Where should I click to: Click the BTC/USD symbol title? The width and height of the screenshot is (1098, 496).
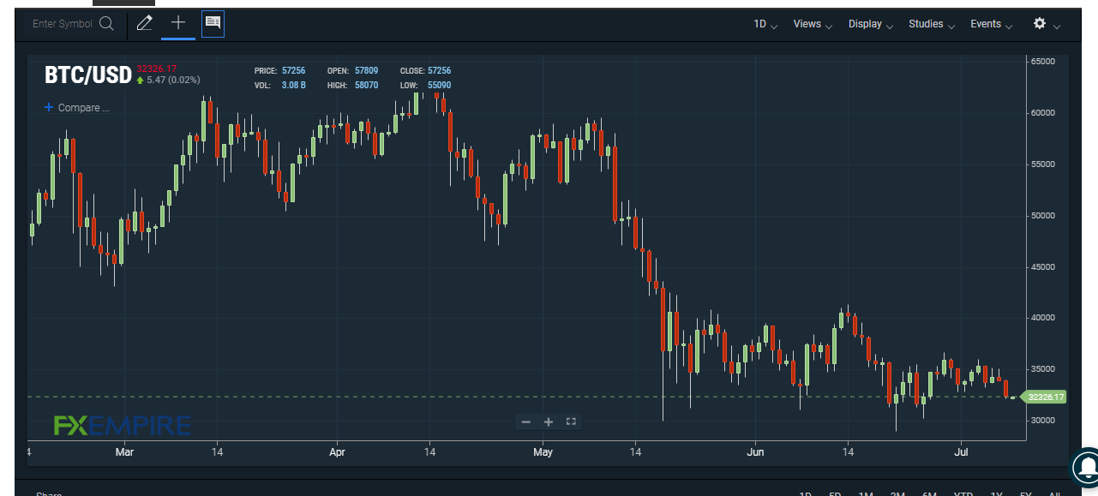tap(87, 75)
